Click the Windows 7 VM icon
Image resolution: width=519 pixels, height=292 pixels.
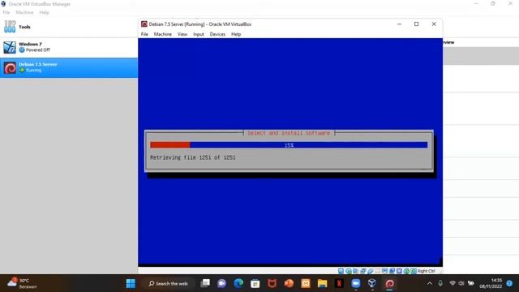pyautogui.click(x=10, y=47)
